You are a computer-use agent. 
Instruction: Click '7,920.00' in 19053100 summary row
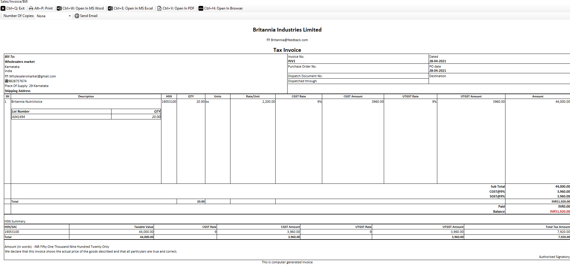[x=563, y=232]
